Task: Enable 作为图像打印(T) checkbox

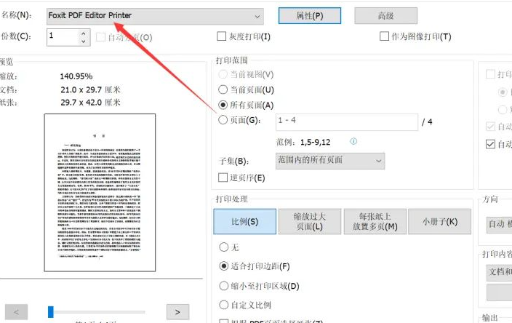Action: 384,36
